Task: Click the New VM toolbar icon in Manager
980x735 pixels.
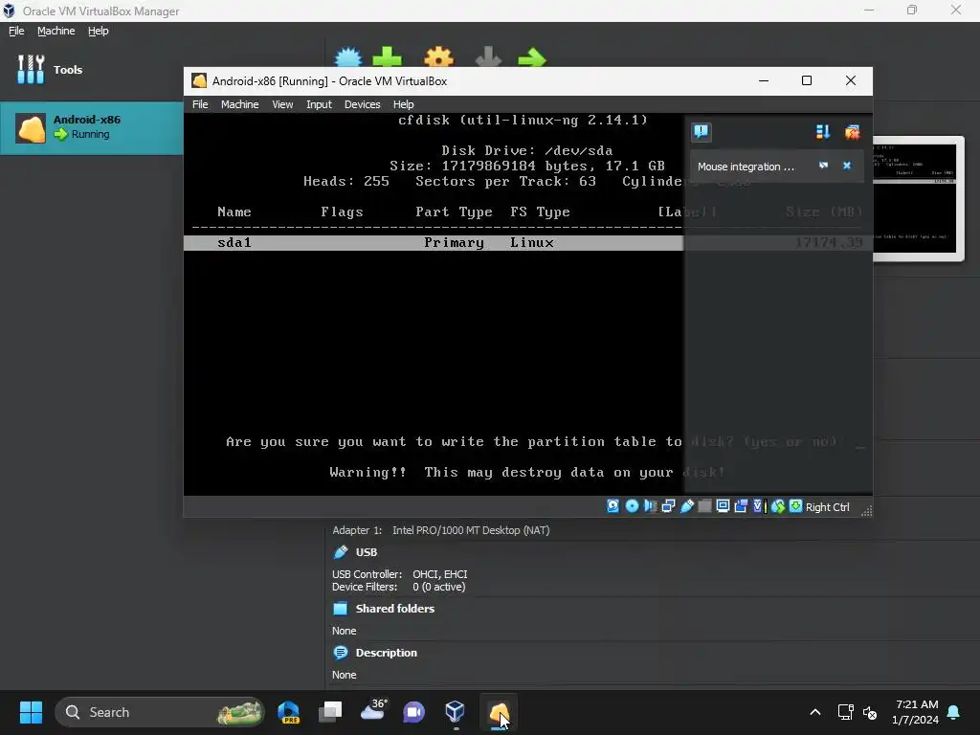Action: (348, 57)
